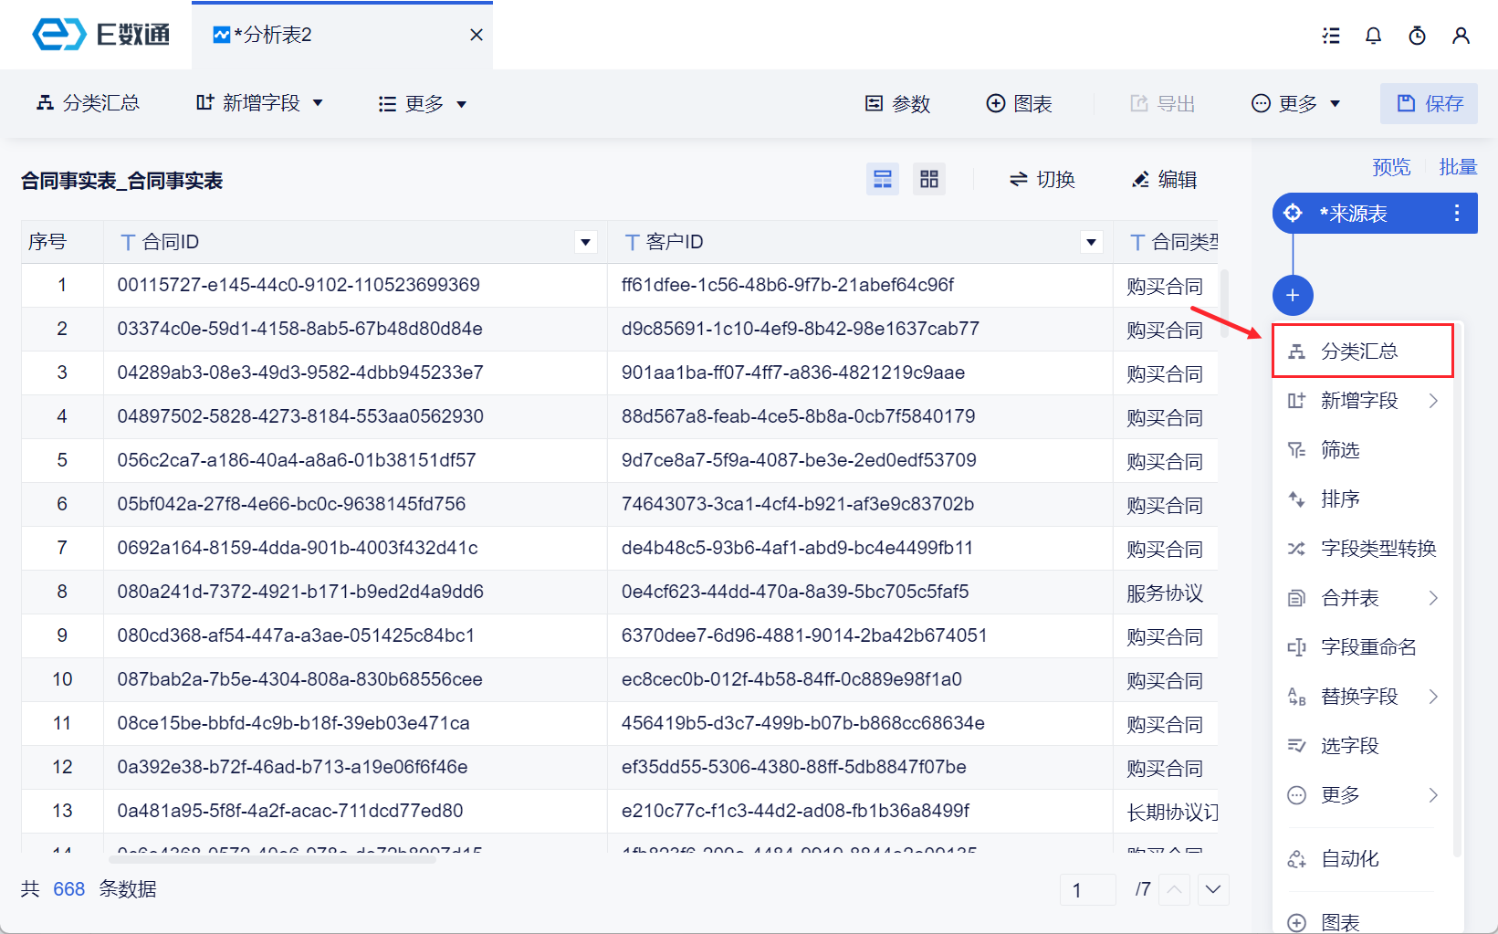Open the 新增字段 toolbar dropdown

pyautogui.click(x=260, y=103)
